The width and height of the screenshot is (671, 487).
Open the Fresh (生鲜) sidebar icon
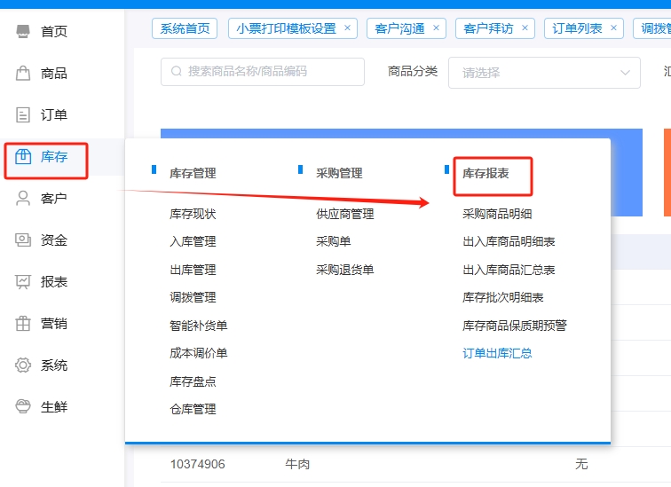click(x=24, y=407)
